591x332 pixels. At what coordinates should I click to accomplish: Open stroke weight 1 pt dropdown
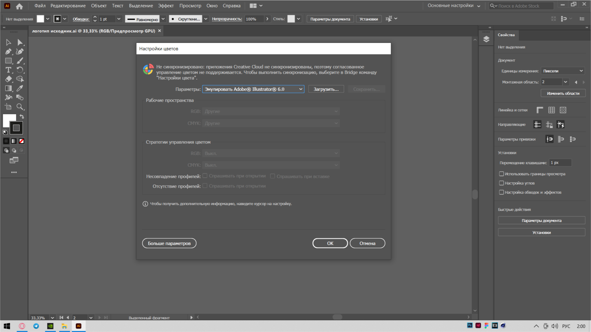coord(119,19)
